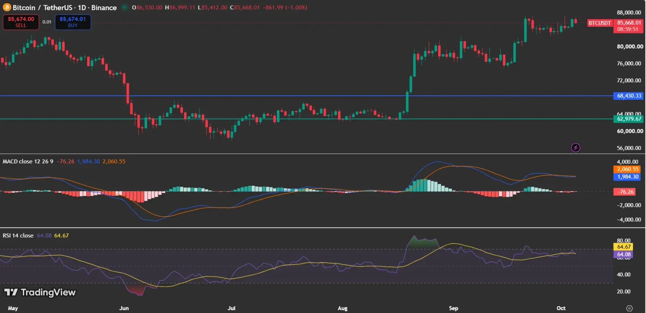This screenshot has height=313, width=646.
Task: Open chart settings via the gear icon
Action: click(x=629, y=308)
